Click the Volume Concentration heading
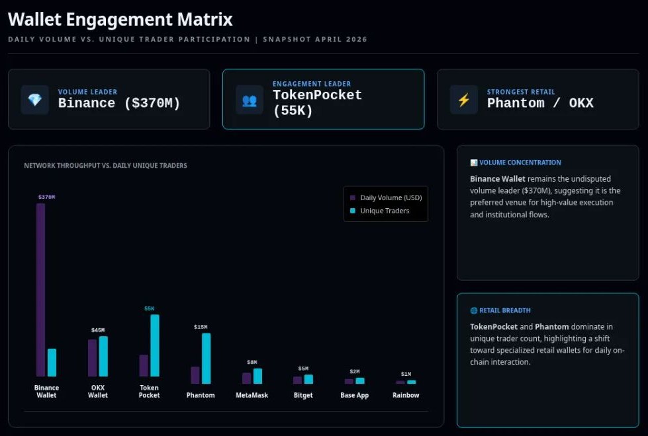 520,163
